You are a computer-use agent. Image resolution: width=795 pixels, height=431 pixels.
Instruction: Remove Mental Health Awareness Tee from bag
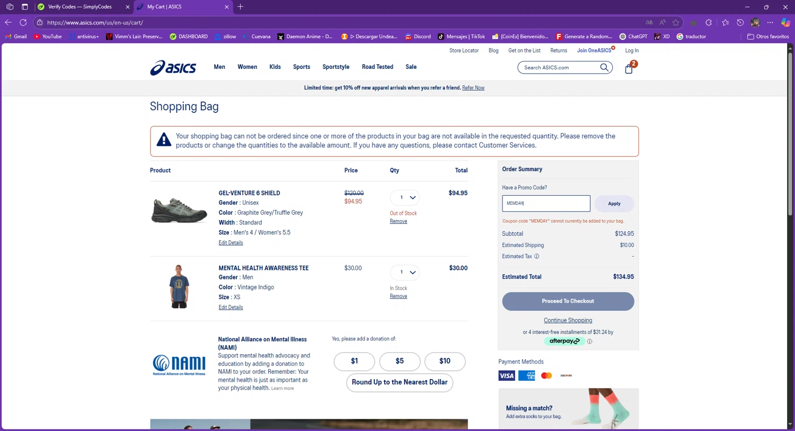[399, 296]
